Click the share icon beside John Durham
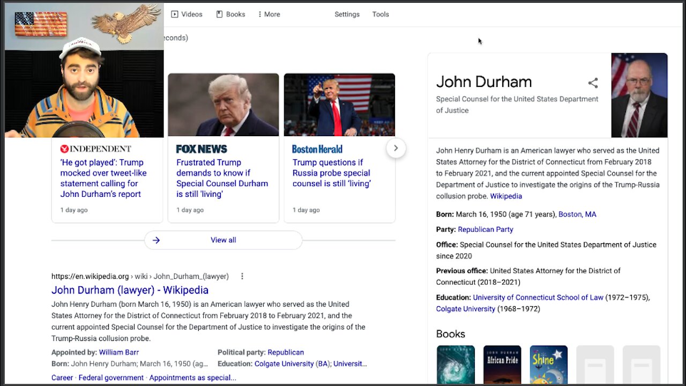The image size is (686, 386). pos(593,83)
